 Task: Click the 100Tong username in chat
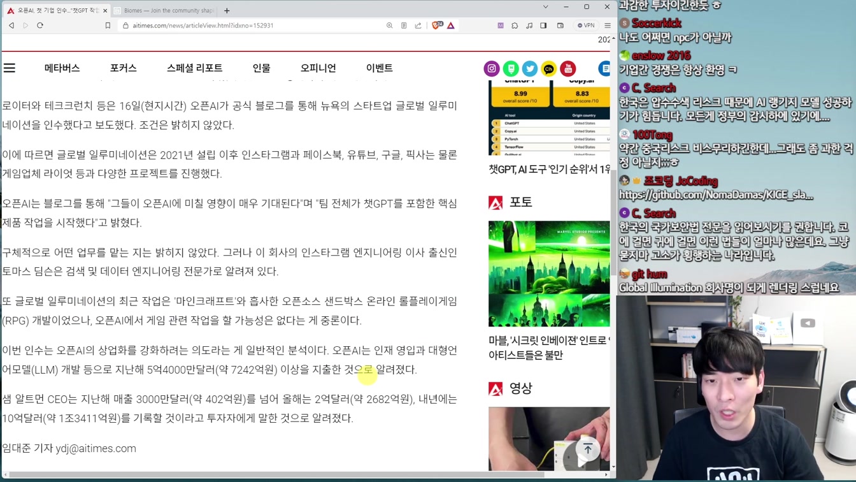pyautogui.click(x=652, y=135)
